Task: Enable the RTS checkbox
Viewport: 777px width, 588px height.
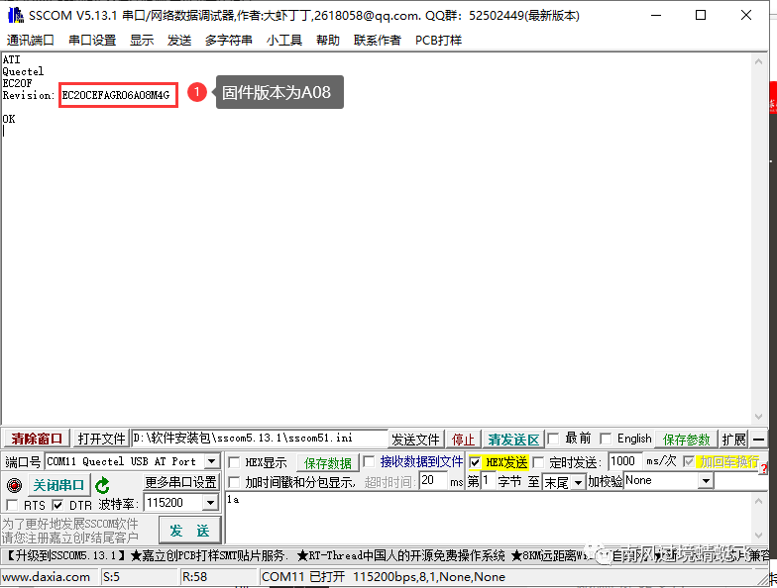Action: click(x=12, y=505)
